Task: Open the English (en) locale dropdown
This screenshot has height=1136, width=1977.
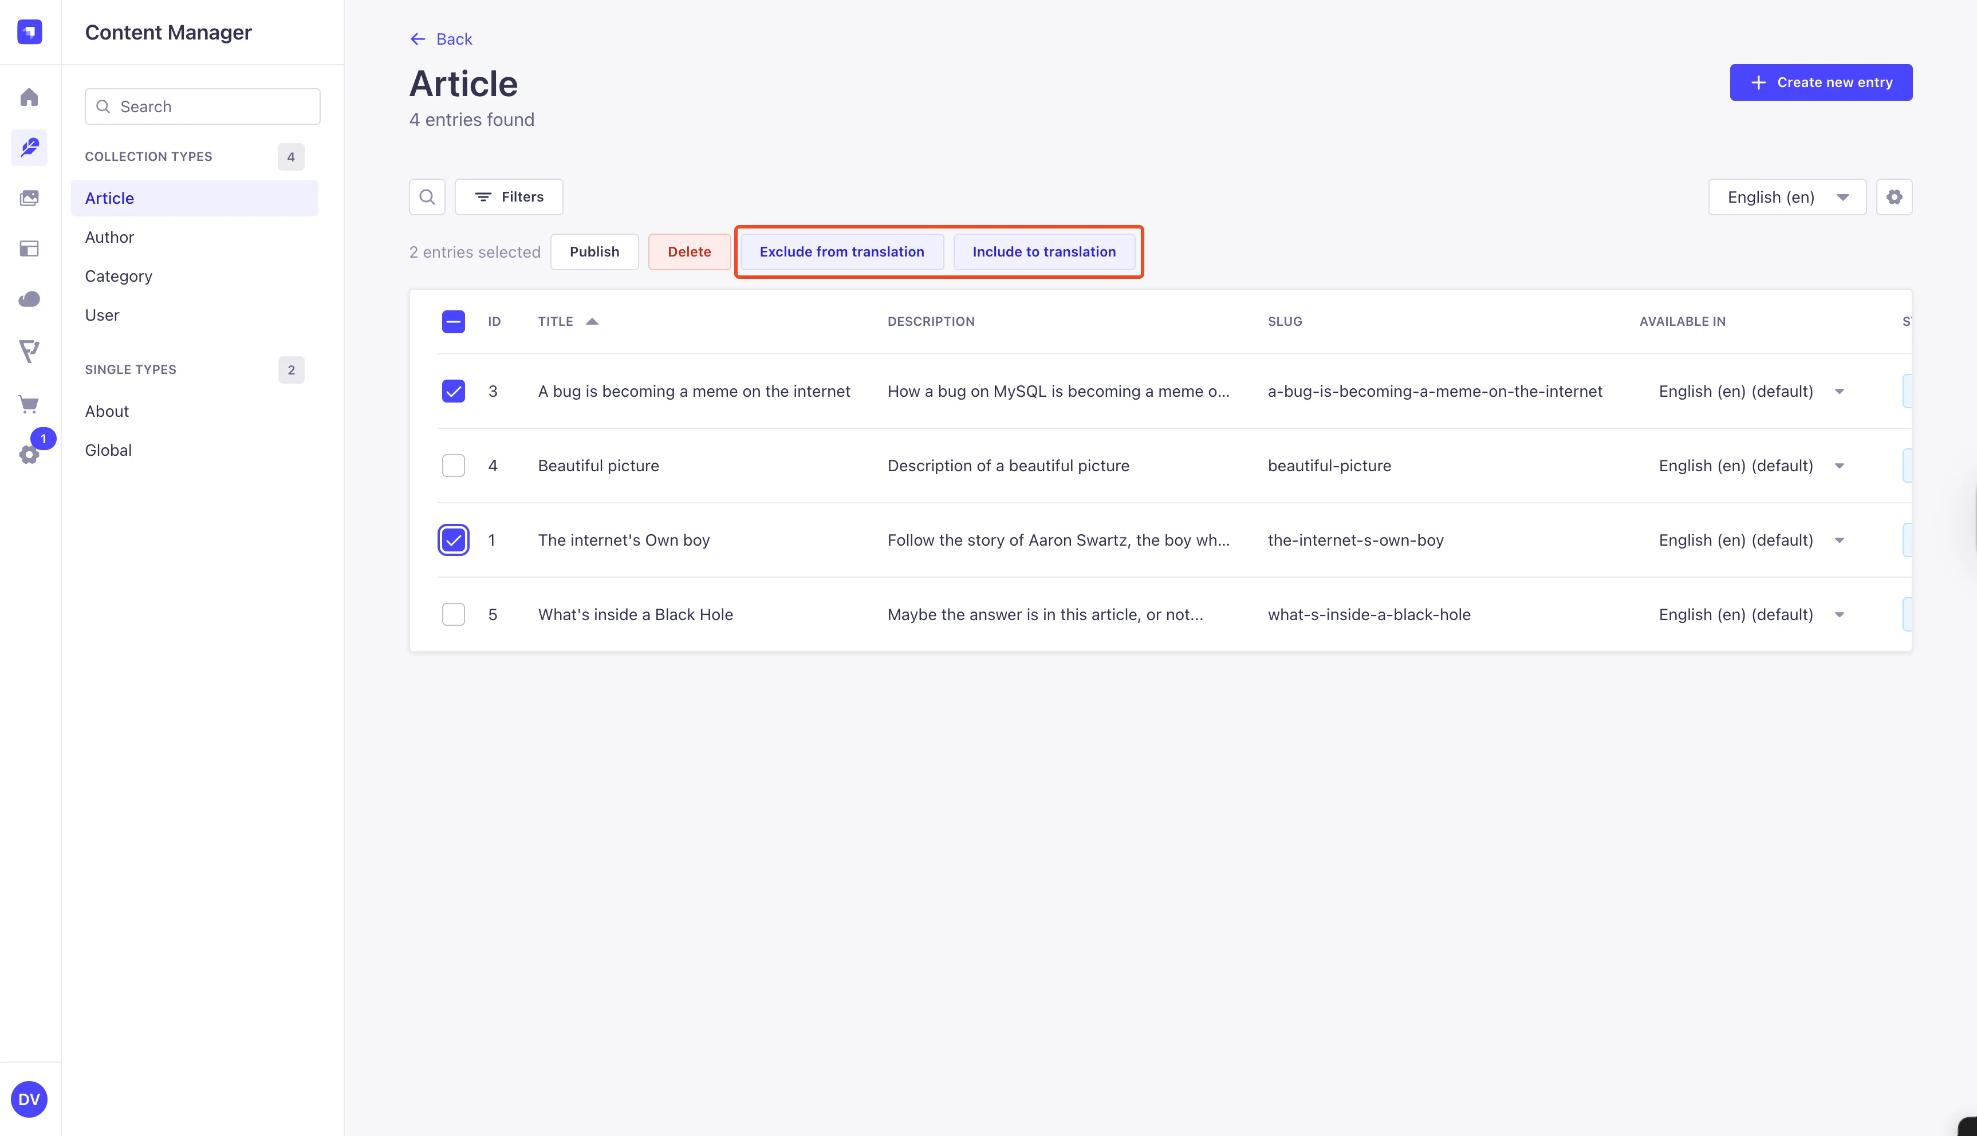Action: click(x=1787, y=198)
